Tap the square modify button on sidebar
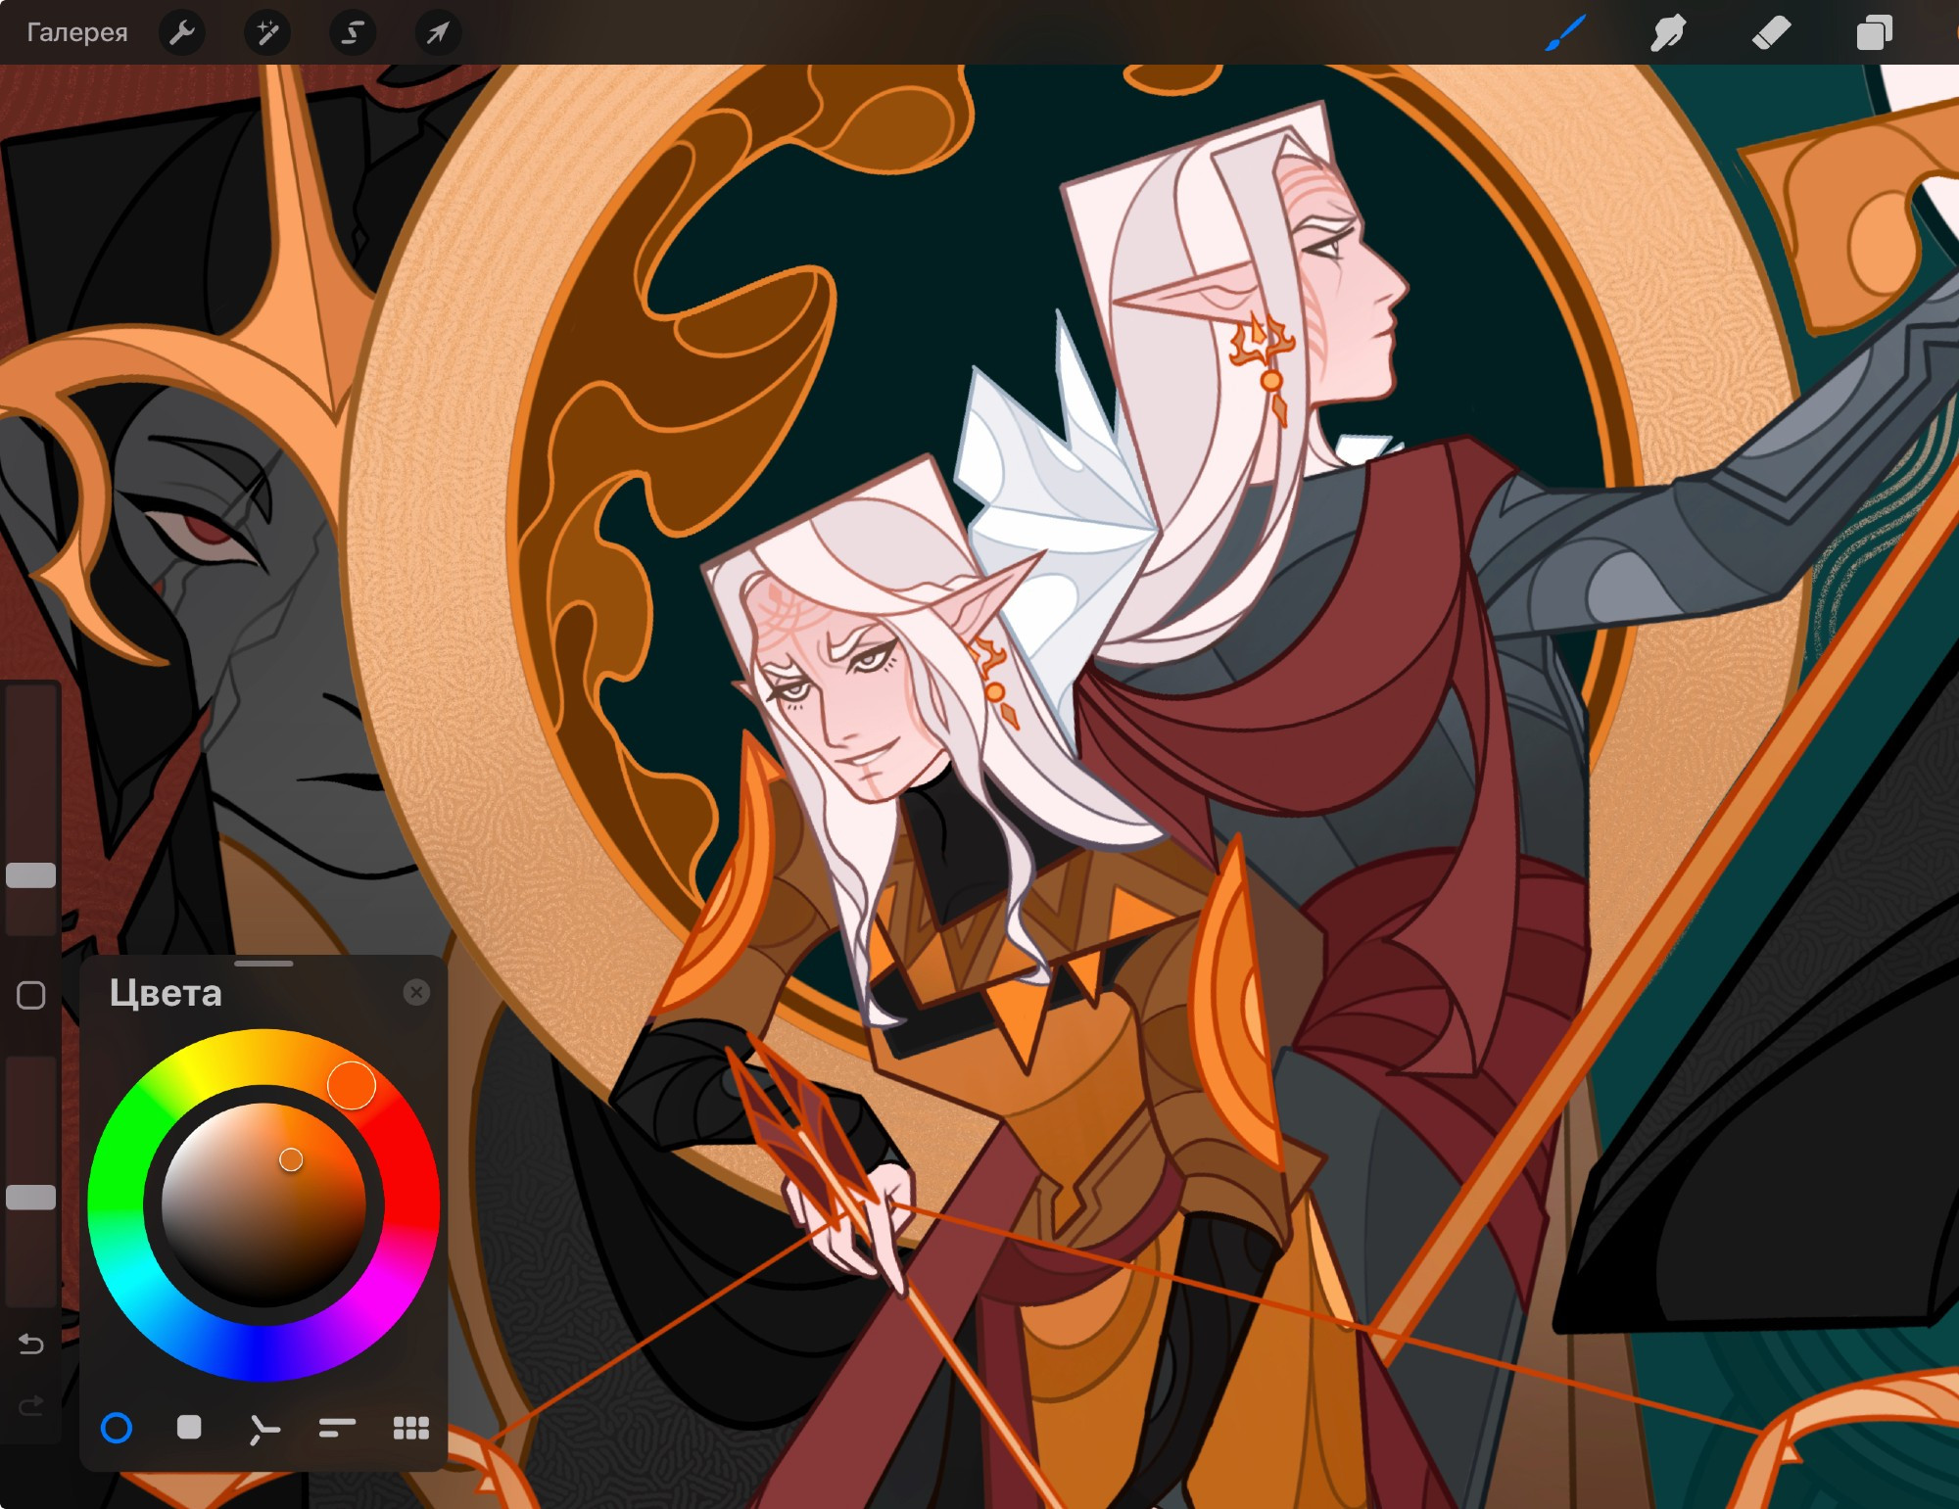The image size is (1959, 1509). tap(31, 995)
